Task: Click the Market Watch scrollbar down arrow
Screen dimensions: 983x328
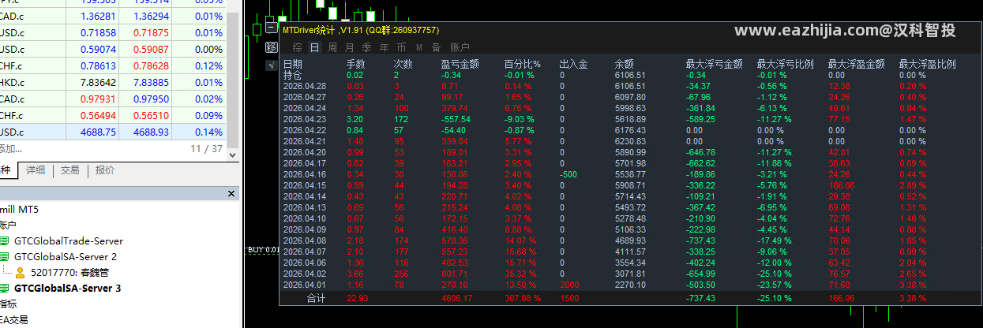Action: coord(232,154)
